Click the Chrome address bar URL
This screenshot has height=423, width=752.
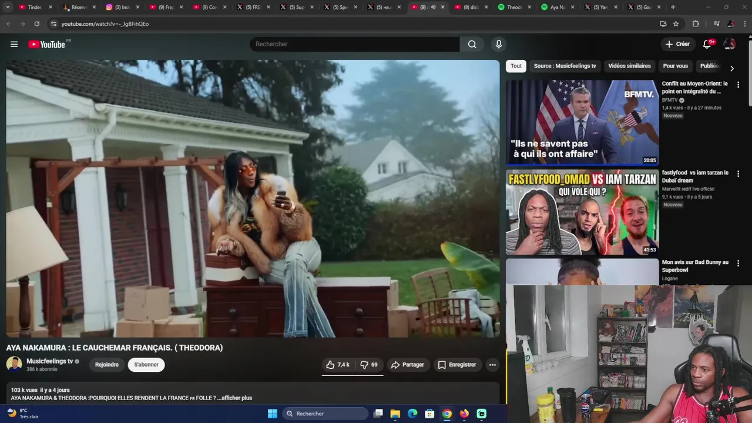coord(105,24)
